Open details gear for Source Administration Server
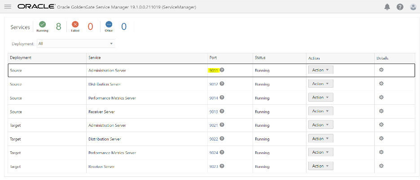This screenshot has height=180, width=420. tap(381, 70)
